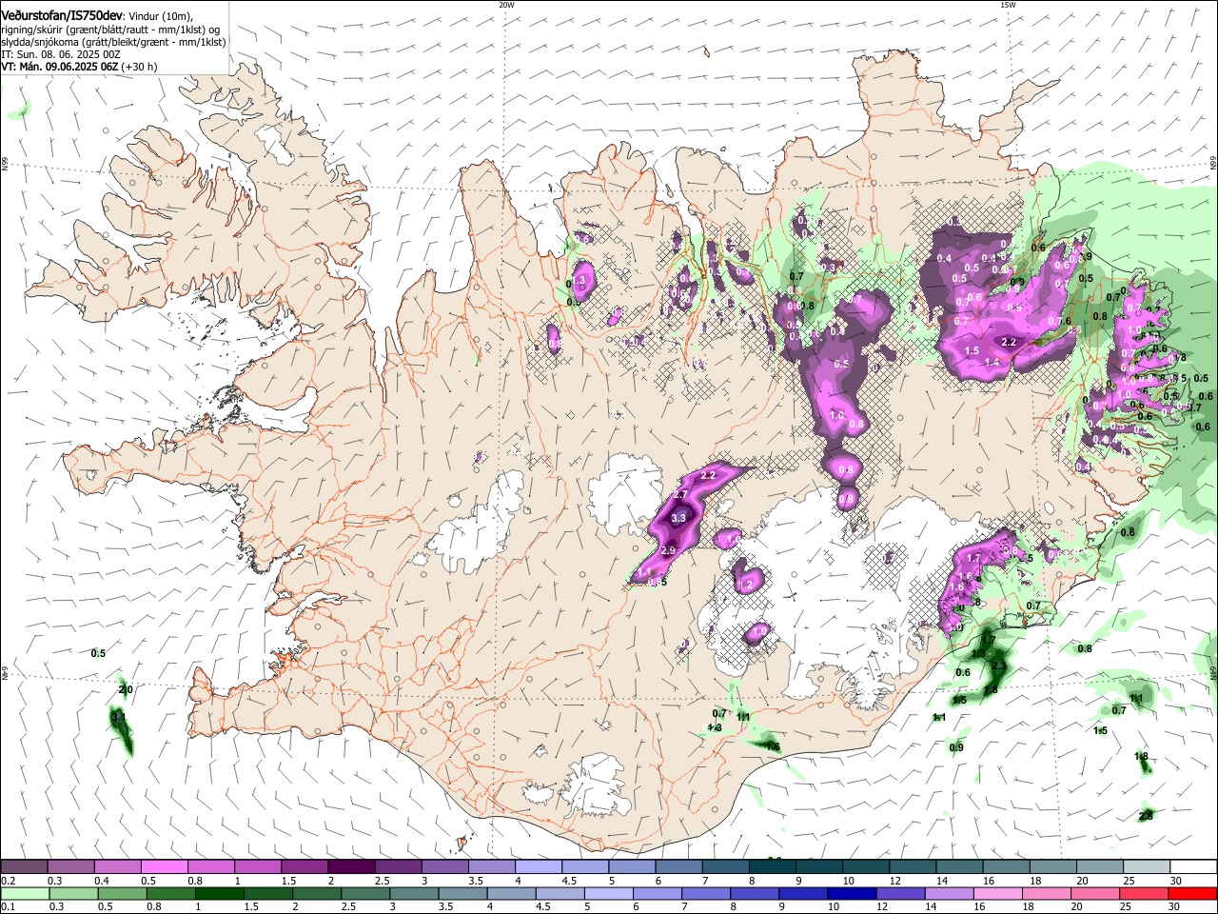Click the 20W longitude label

(506, 5)
